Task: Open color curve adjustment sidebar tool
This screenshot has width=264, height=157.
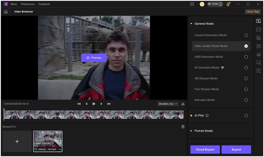Action: [x=258, y=29]
